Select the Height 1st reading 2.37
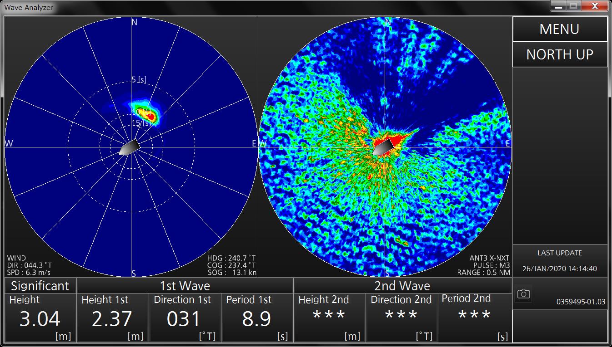The height and width of the screenshot is (347, 612). coord(112,318)
